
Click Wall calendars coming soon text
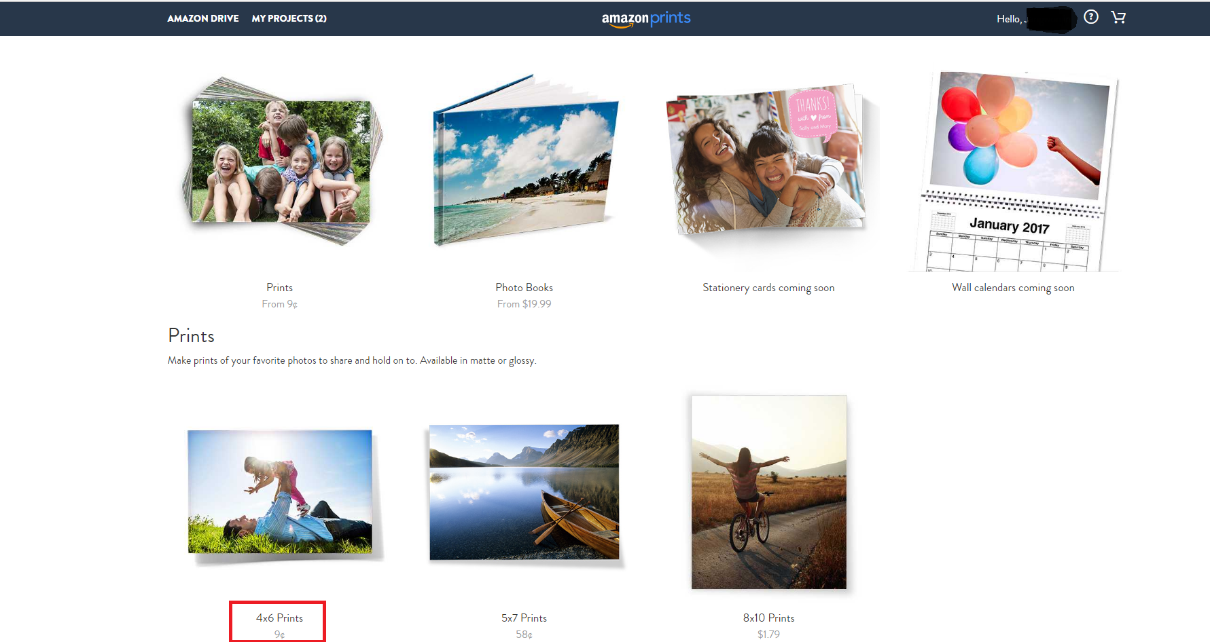(x=1013, y=288)
